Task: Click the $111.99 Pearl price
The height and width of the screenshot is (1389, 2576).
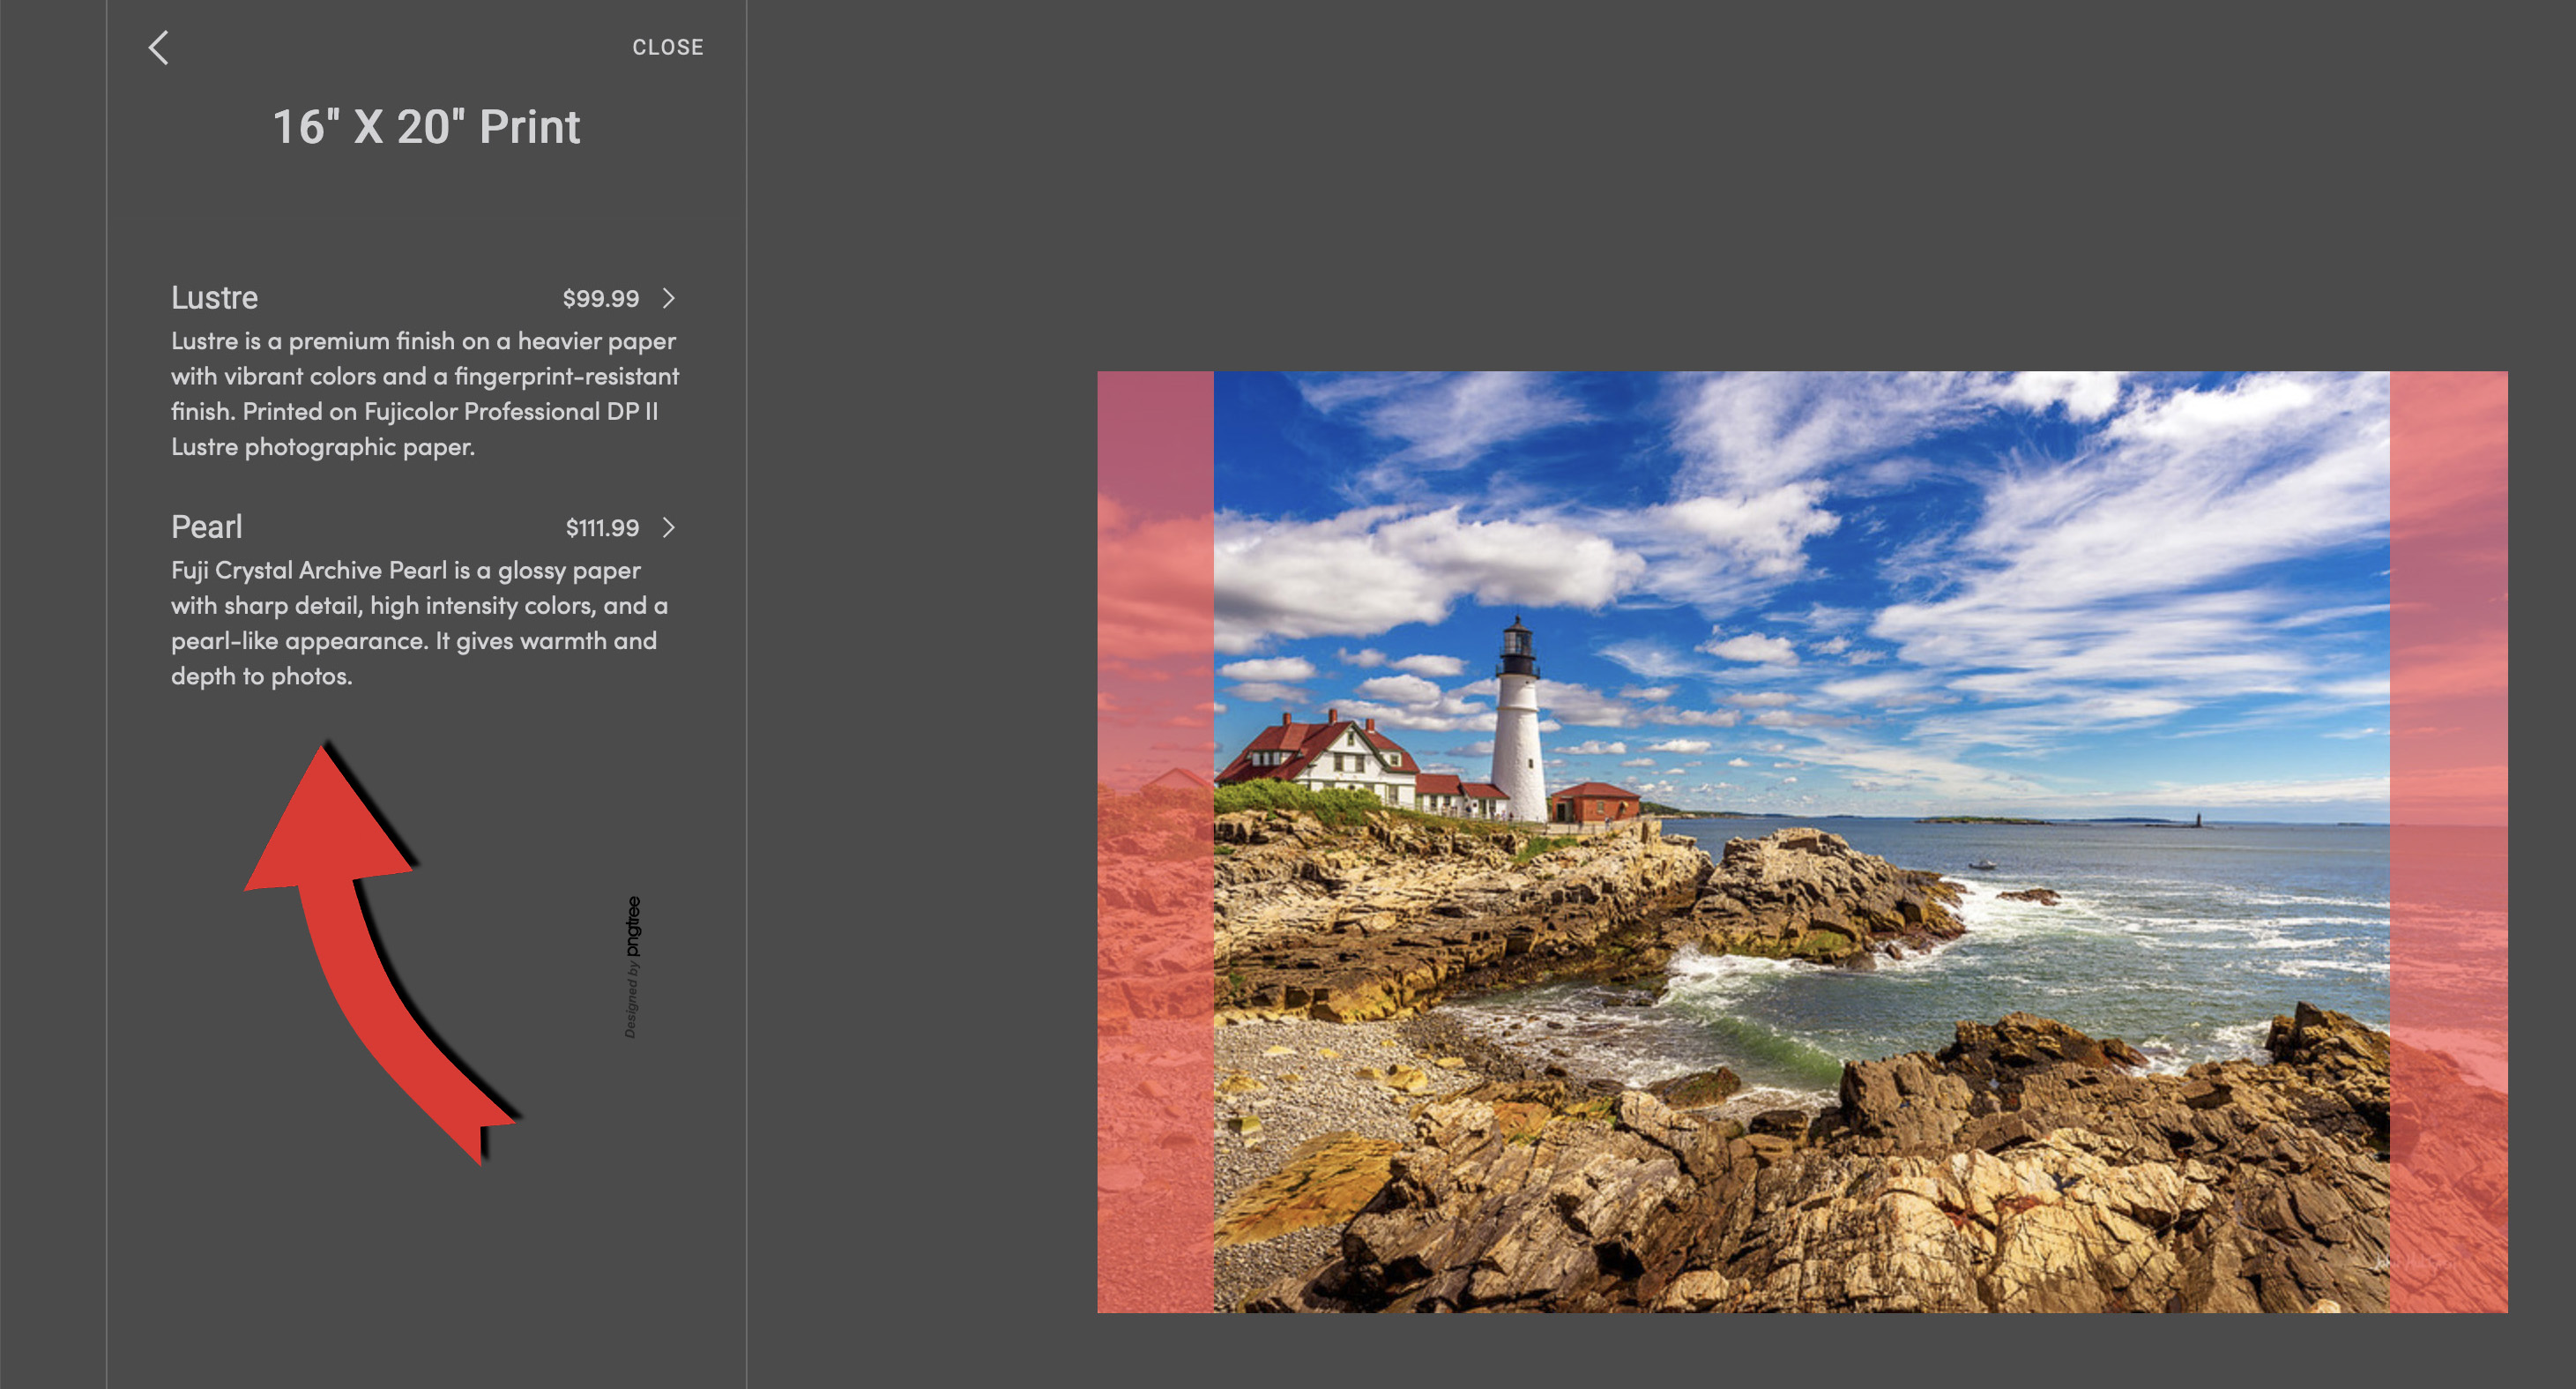Action: click(x=602, y=528)
